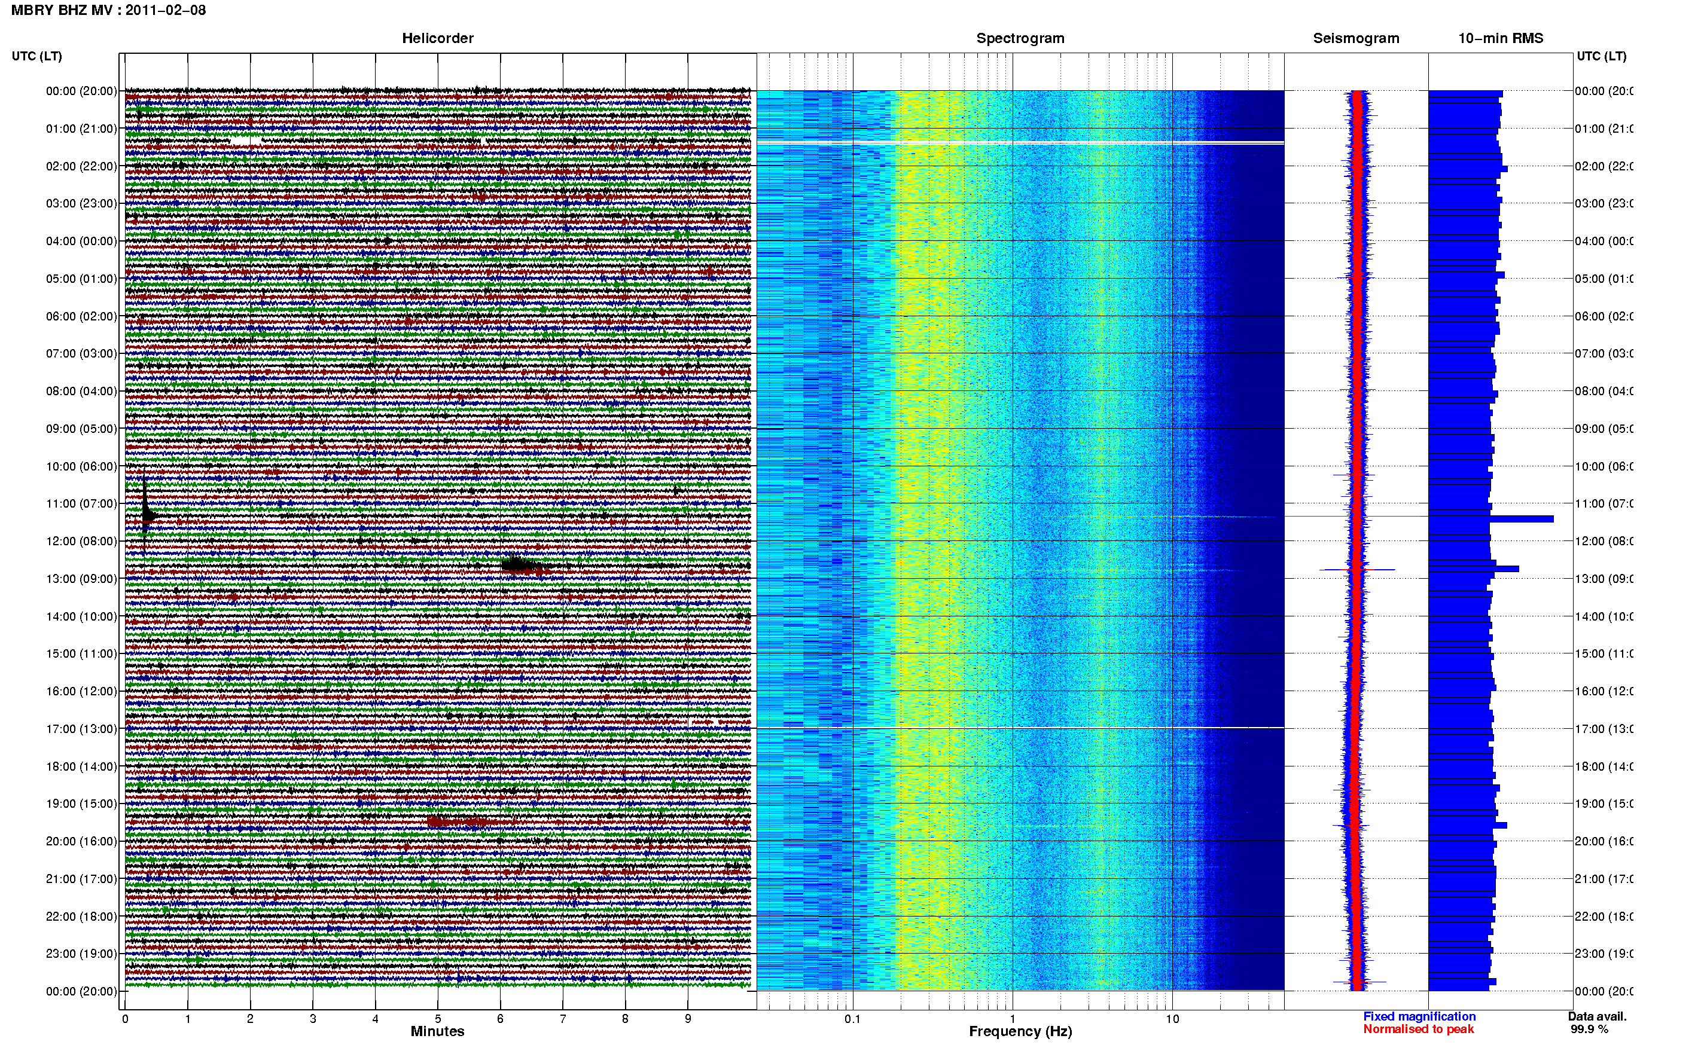Screen dimensions: 1701x1063
Task: Click the left '22:00 (18:00)' time label
Action: [81, 917]
